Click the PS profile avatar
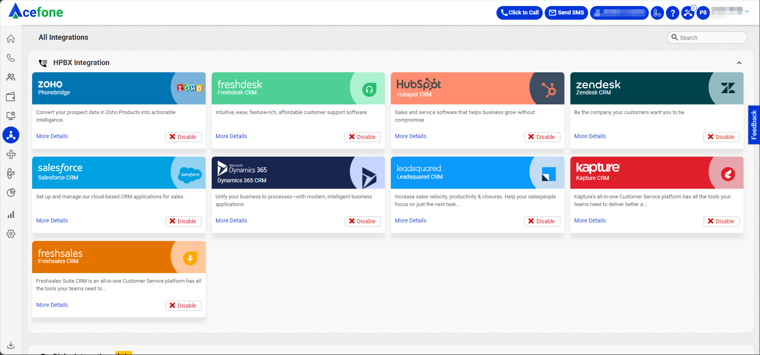The width and height of the screenshot is (760, 355). point(703,13)
